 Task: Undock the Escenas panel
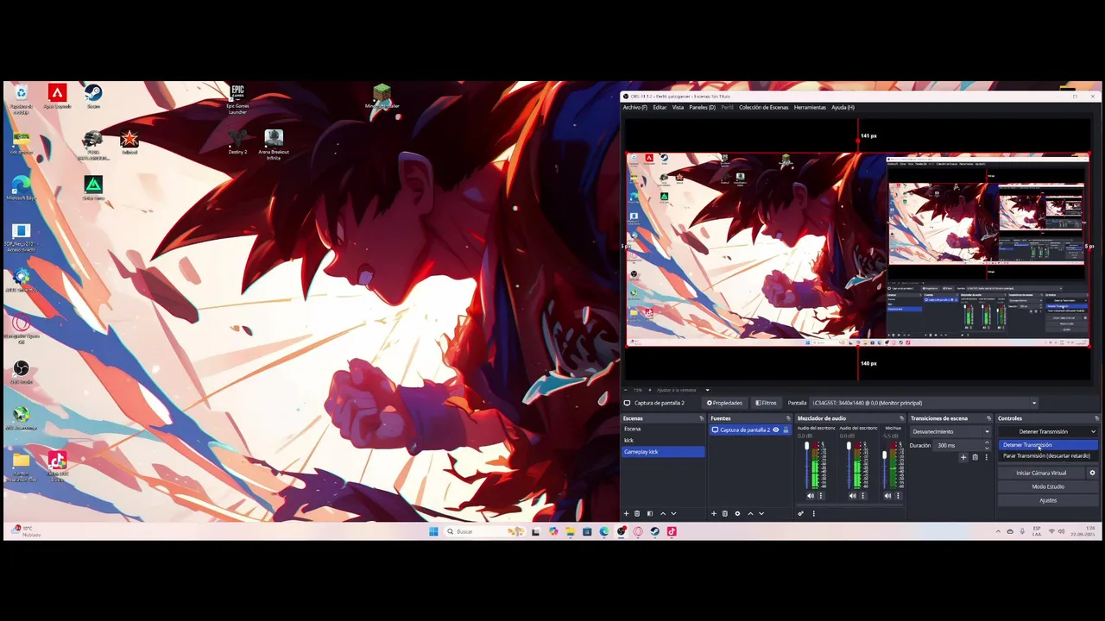click(701, 418)
